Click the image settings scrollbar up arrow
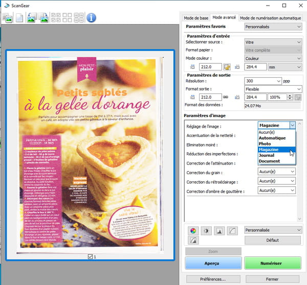Viewport: 307px width, 285px height. [x=299, y=124]
